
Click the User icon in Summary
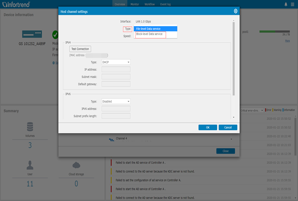click(29, 164)
